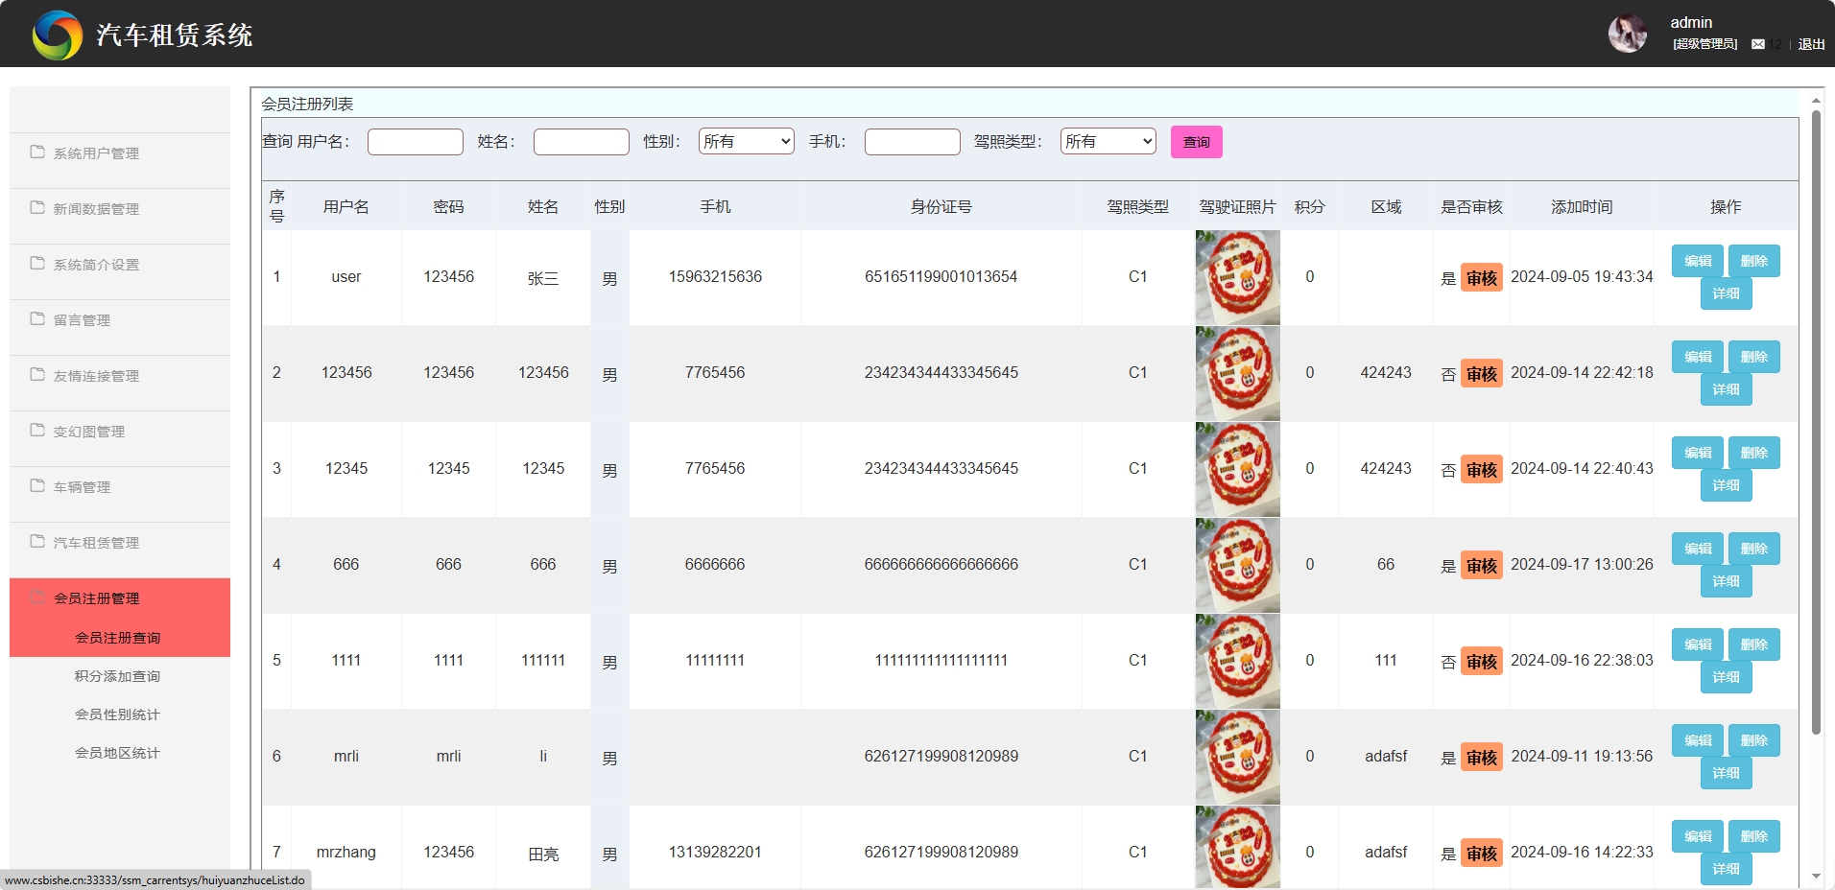This screenshot has width=1835, height=890.
Task: Click the admin avatar picture
Action: tap(1627, 35)
